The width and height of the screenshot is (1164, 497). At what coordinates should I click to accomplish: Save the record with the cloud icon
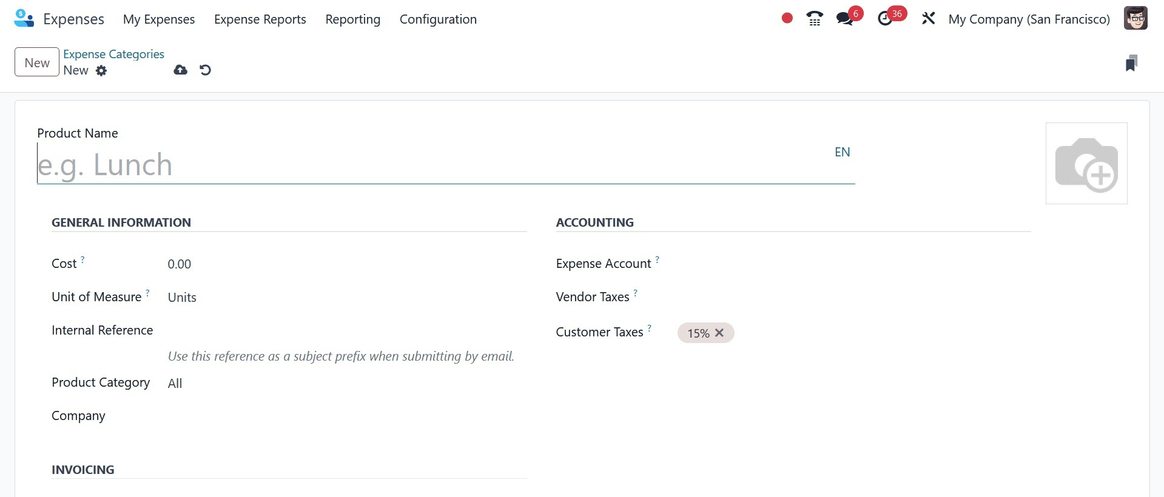coord(180,70)
